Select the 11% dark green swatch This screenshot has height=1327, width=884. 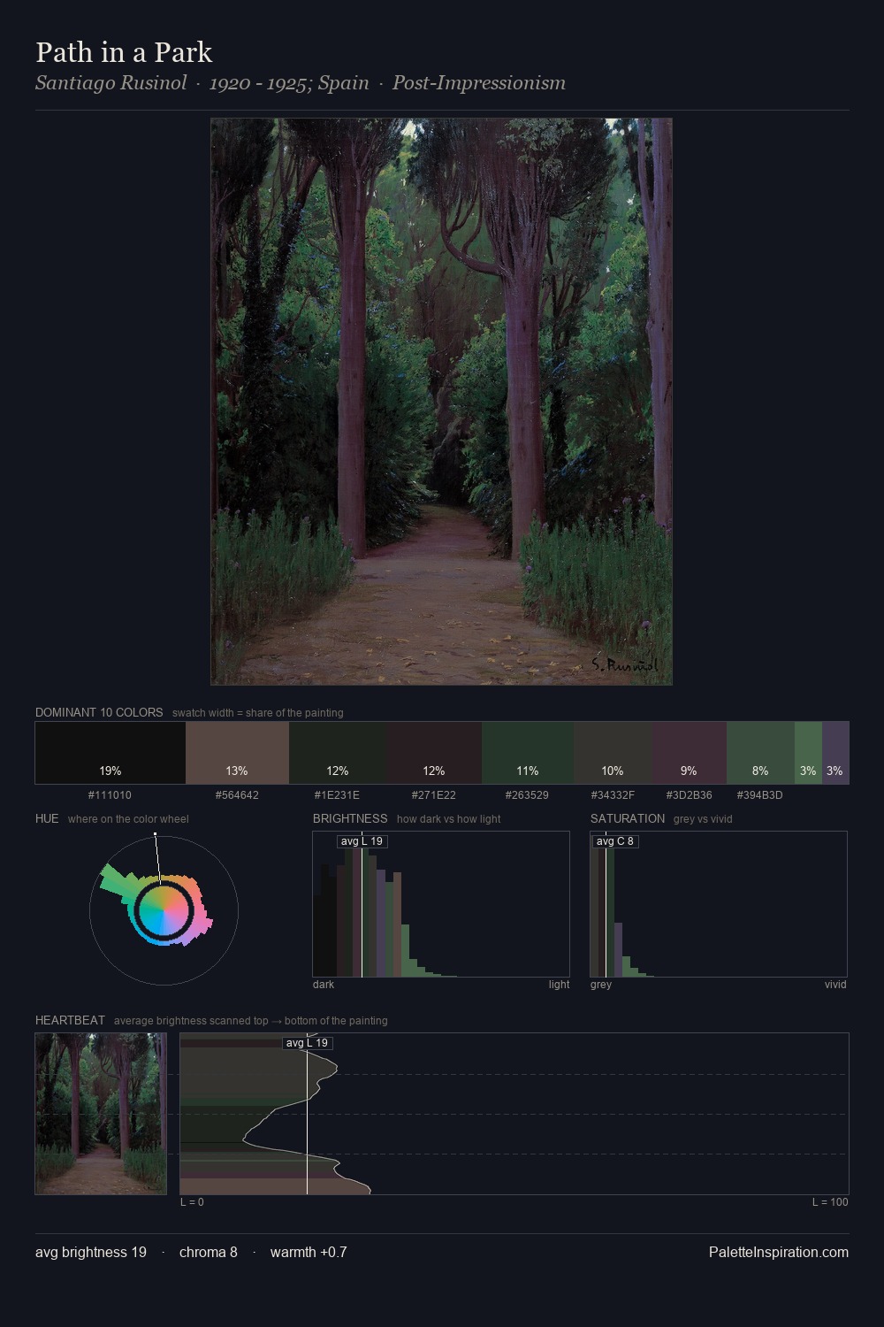point(528,753)
